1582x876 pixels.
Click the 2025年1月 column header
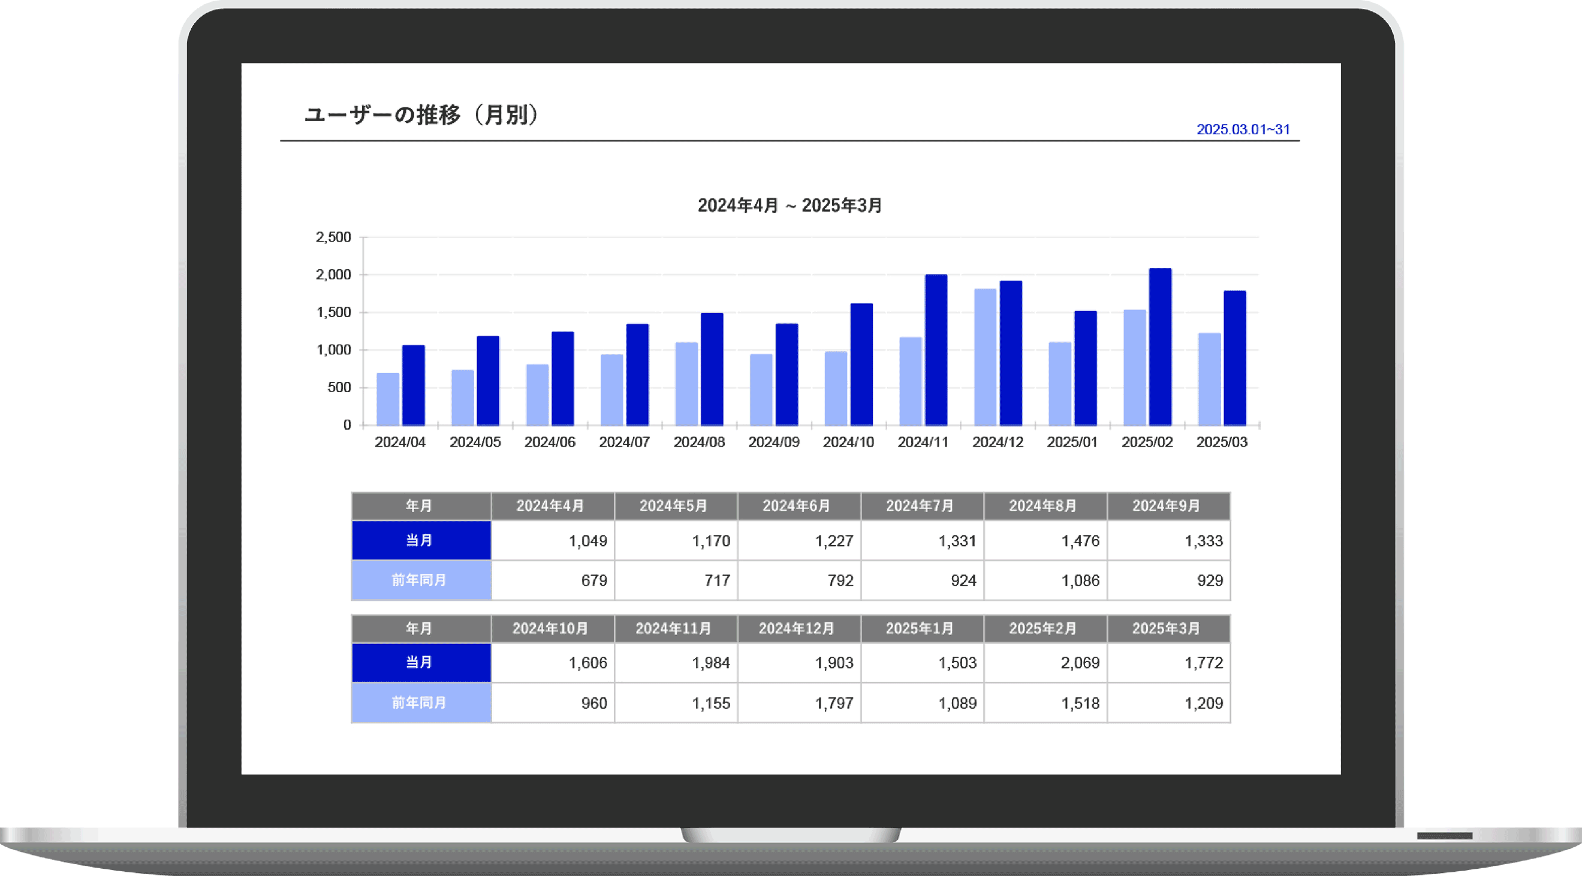click(923, 628)
